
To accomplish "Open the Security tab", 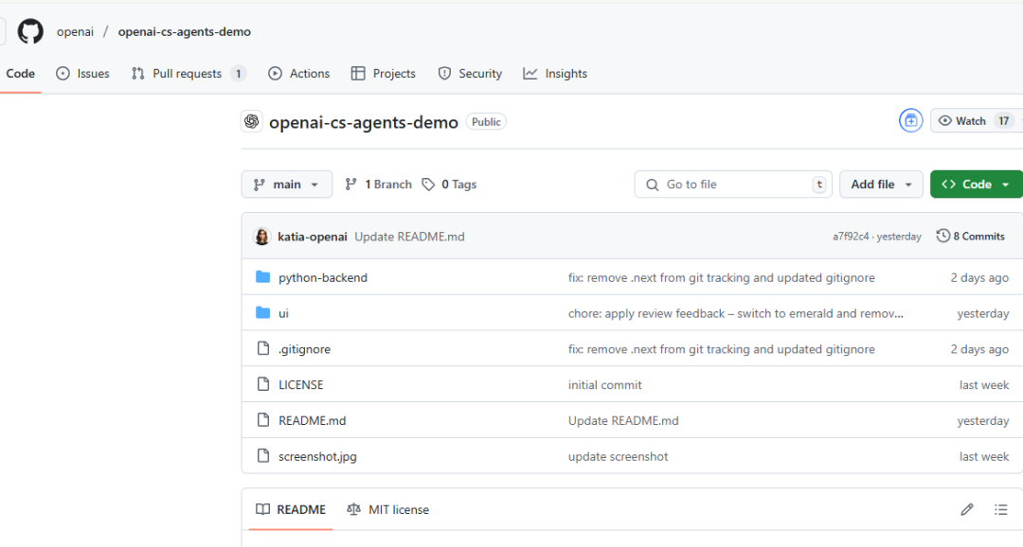I will (470, 74).
